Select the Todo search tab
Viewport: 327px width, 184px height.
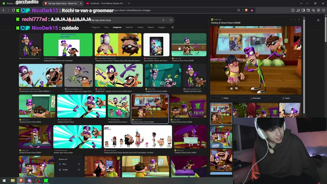pos(106,27)
